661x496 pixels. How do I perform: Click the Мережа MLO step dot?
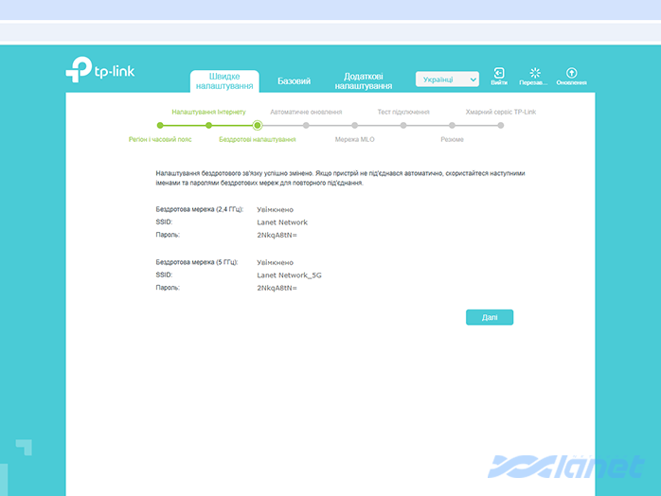[354, 125]
